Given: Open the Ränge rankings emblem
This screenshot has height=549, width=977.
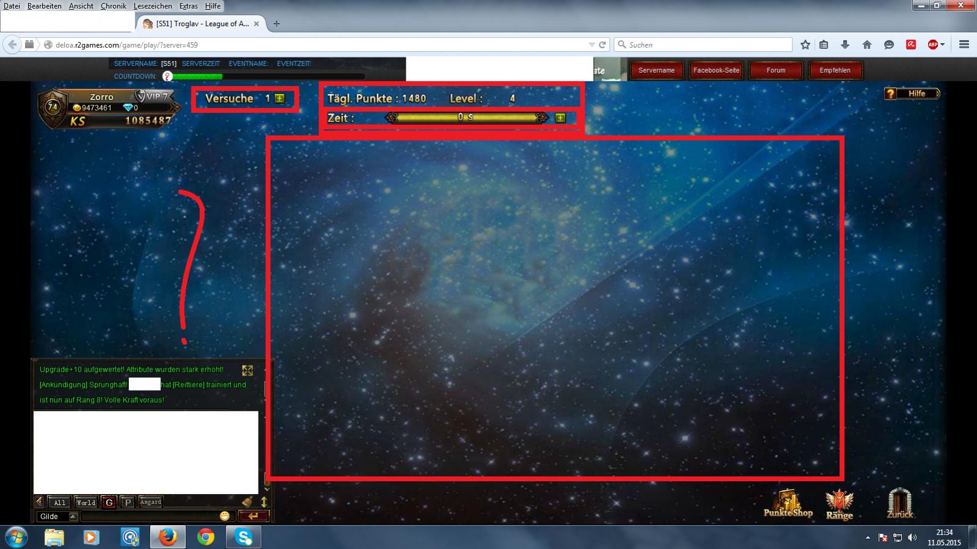Looking at the screenshot, I should 839,504.
